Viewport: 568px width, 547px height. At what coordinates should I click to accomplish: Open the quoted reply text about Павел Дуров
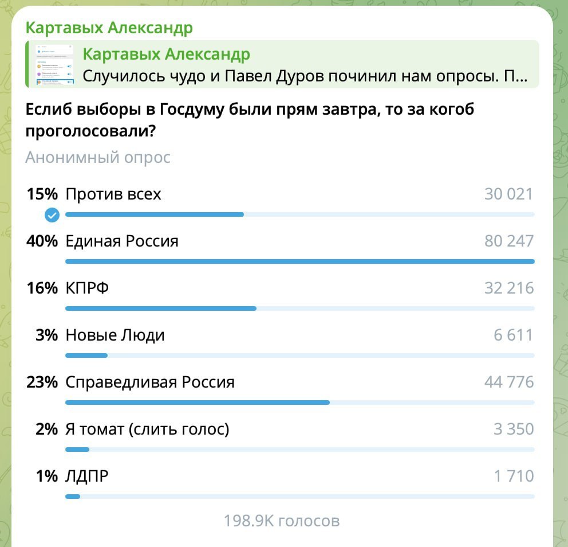(305, 76)
